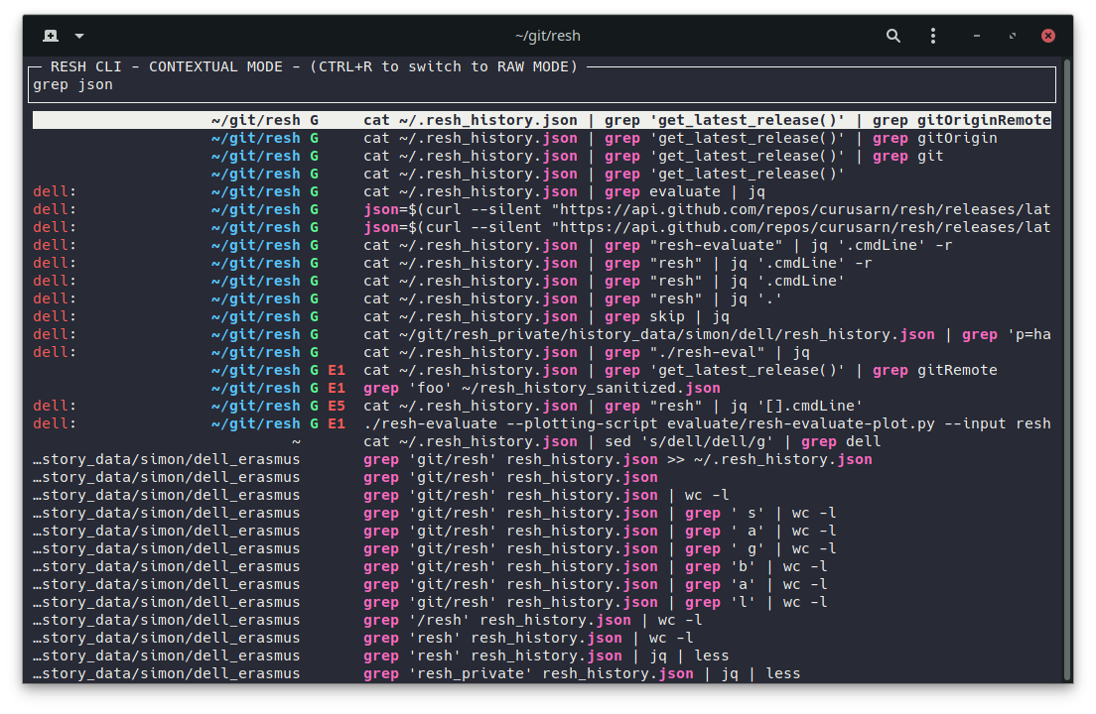Open a new terminal tab
The height and width of the screenshot is (714, 1096).
click(51, 36)
